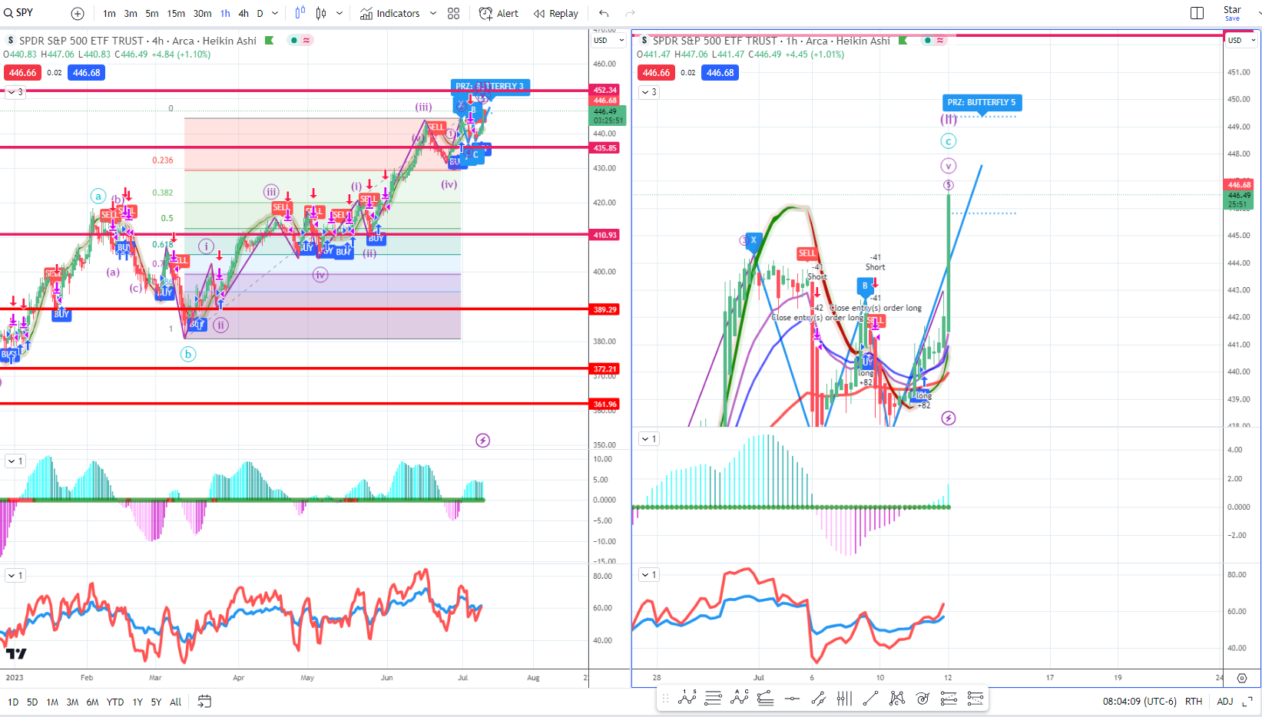
Task: Select the Elliott correction wave ABC tool
Action: pyautogui.click(x=740, y=698)
